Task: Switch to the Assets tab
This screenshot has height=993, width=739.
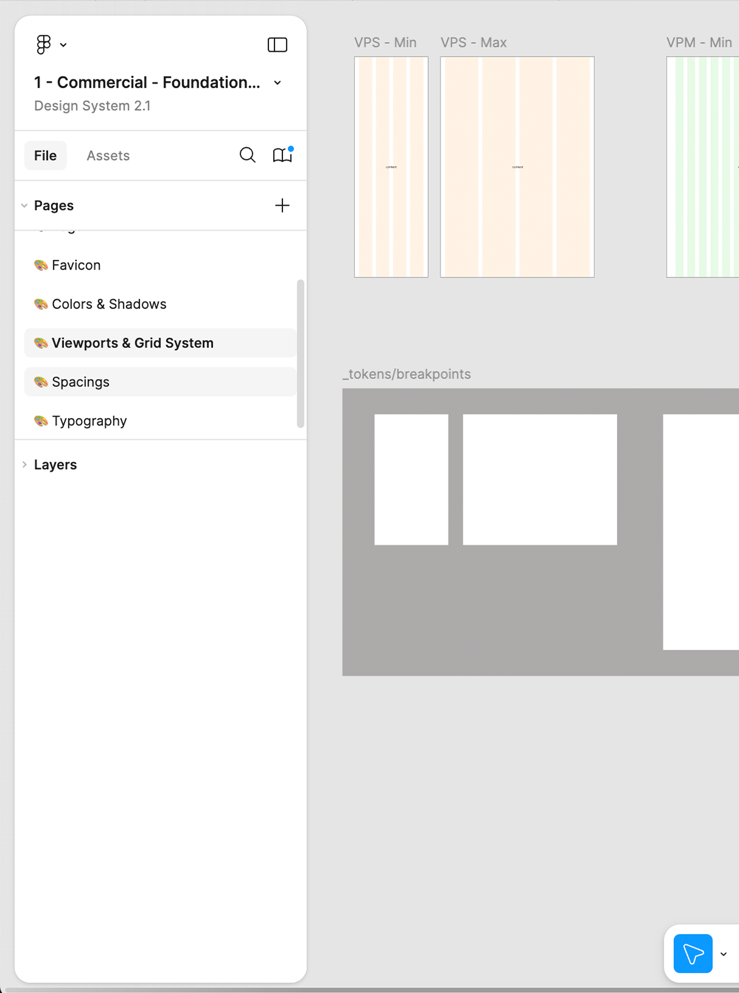Action: pyautogui.click(x=108, y=156)
